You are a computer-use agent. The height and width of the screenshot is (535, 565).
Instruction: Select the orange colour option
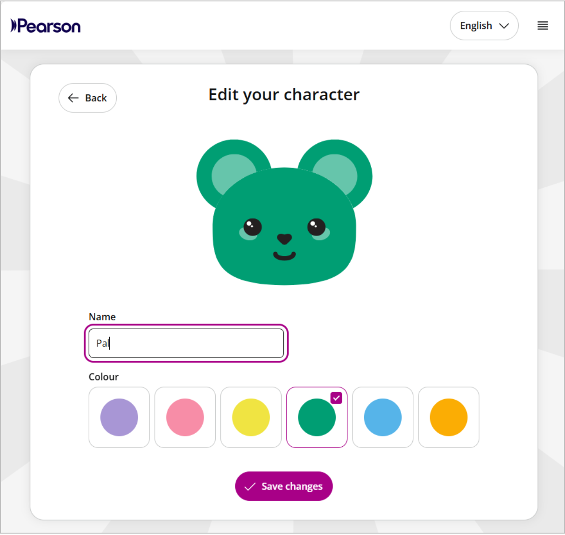[449, 417]
